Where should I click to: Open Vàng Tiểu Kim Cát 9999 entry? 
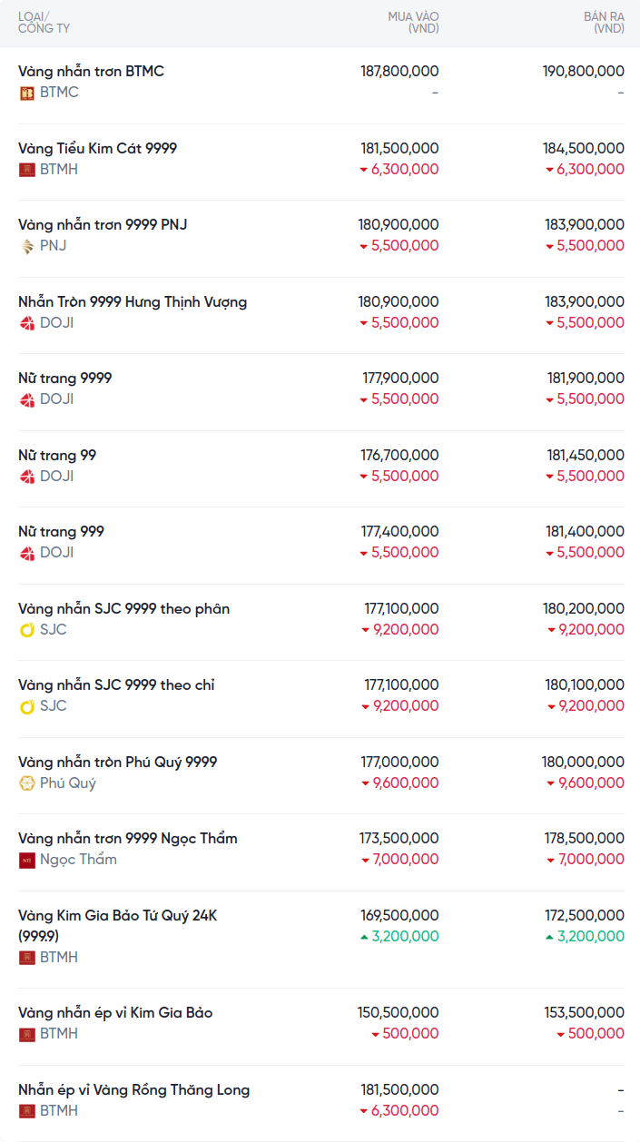click(97, 148)
